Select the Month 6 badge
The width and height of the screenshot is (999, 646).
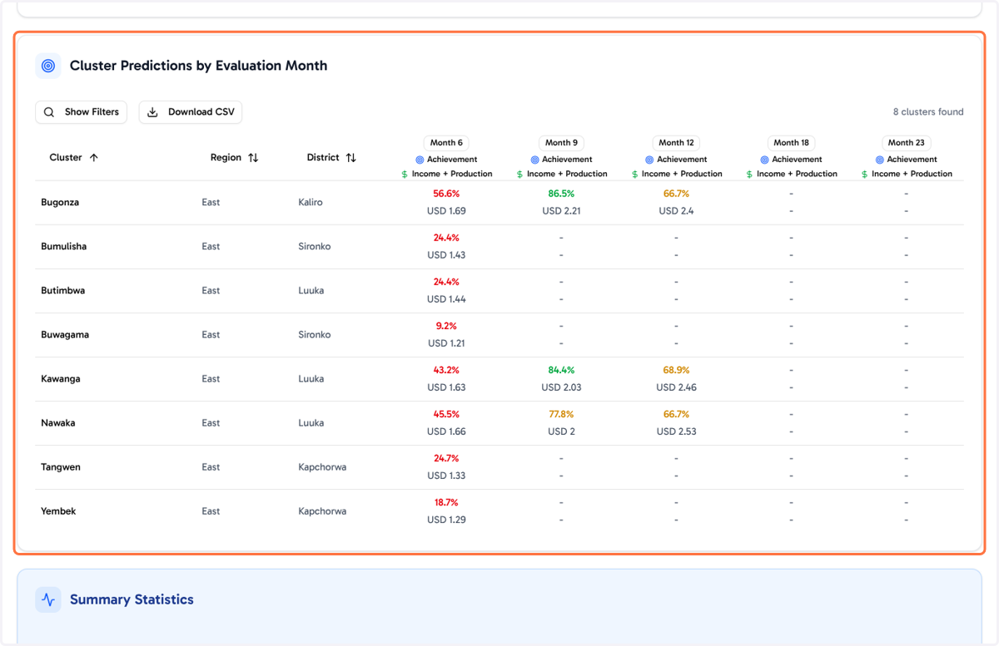pos(446,143)
